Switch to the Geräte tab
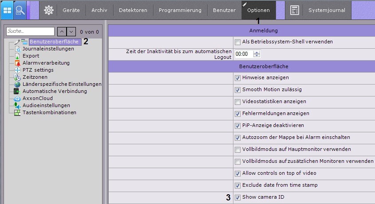The height and width of the screenshot is (204, 375). pyautogui.click(x=71, y=10)
